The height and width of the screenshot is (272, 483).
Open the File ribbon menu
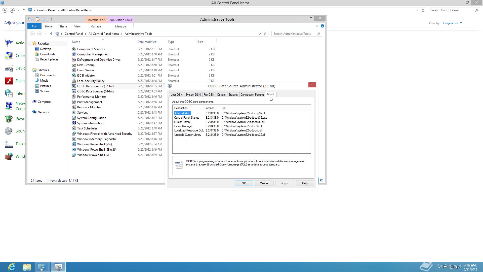click(34, 26)
